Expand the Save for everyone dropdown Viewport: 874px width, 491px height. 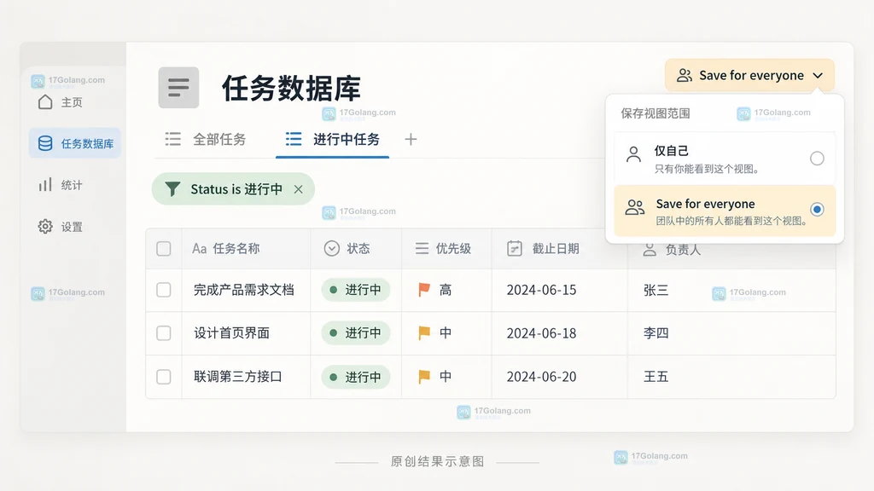[x=749, y=75]
